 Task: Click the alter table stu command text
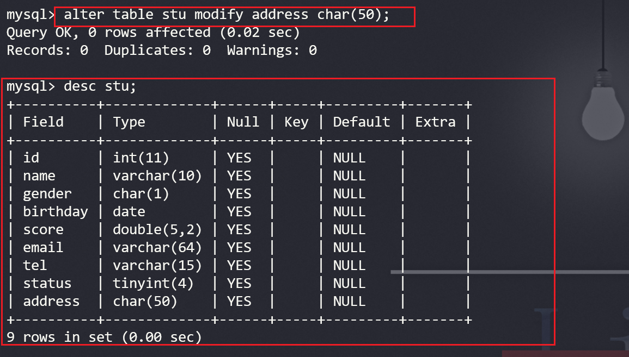[227, 15]
